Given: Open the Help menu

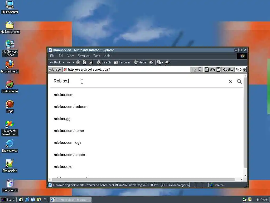Looking at the screenshot, I should click(107, 56).
